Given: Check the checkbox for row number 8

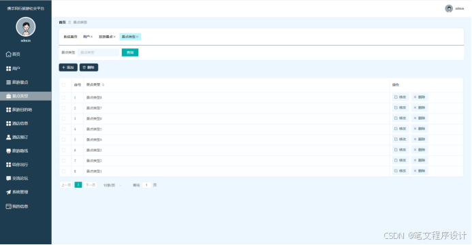Looking at the screenshot, I should click(x=63, y=171).
